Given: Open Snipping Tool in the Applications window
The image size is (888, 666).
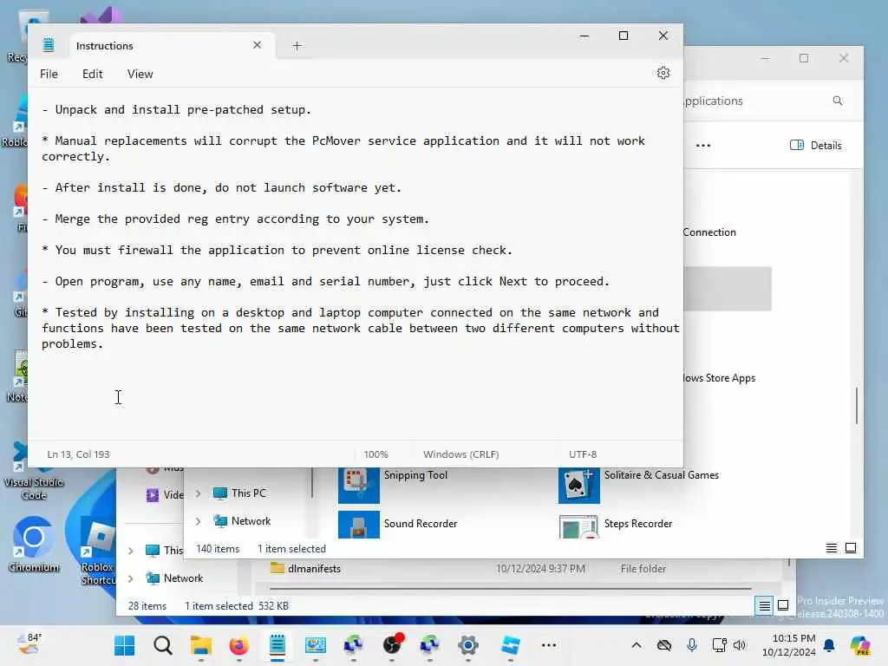Looking at the screenshot, I should (358, 486).
